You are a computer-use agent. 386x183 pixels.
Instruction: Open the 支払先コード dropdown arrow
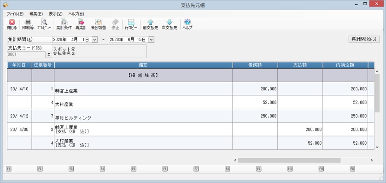pyautogui.click(x=49, y=54)
